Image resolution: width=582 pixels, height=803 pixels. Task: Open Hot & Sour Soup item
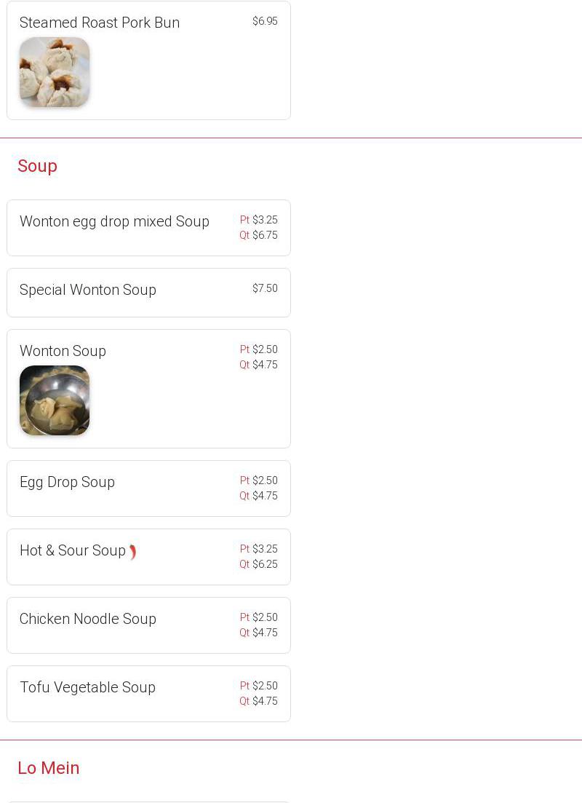coord(73,550)
